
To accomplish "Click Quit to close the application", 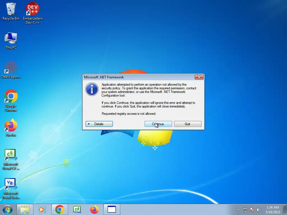I will coord(188,124).
